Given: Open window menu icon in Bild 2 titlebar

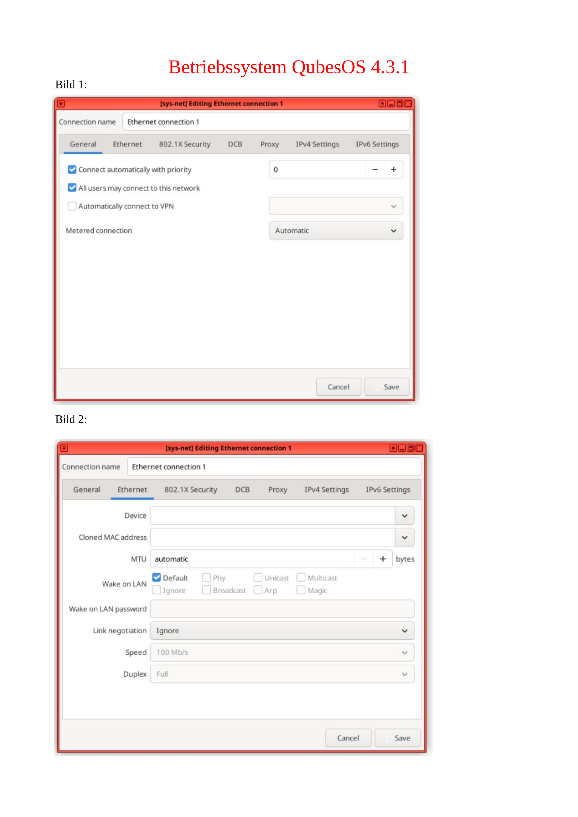Looking at the screenshot, I should 64,448.
